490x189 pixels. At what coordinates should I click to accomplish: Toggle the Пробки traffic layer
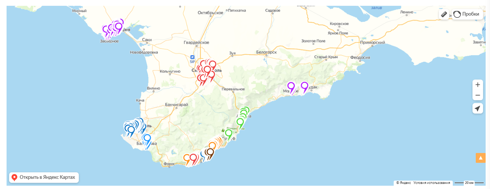(466, 14)
